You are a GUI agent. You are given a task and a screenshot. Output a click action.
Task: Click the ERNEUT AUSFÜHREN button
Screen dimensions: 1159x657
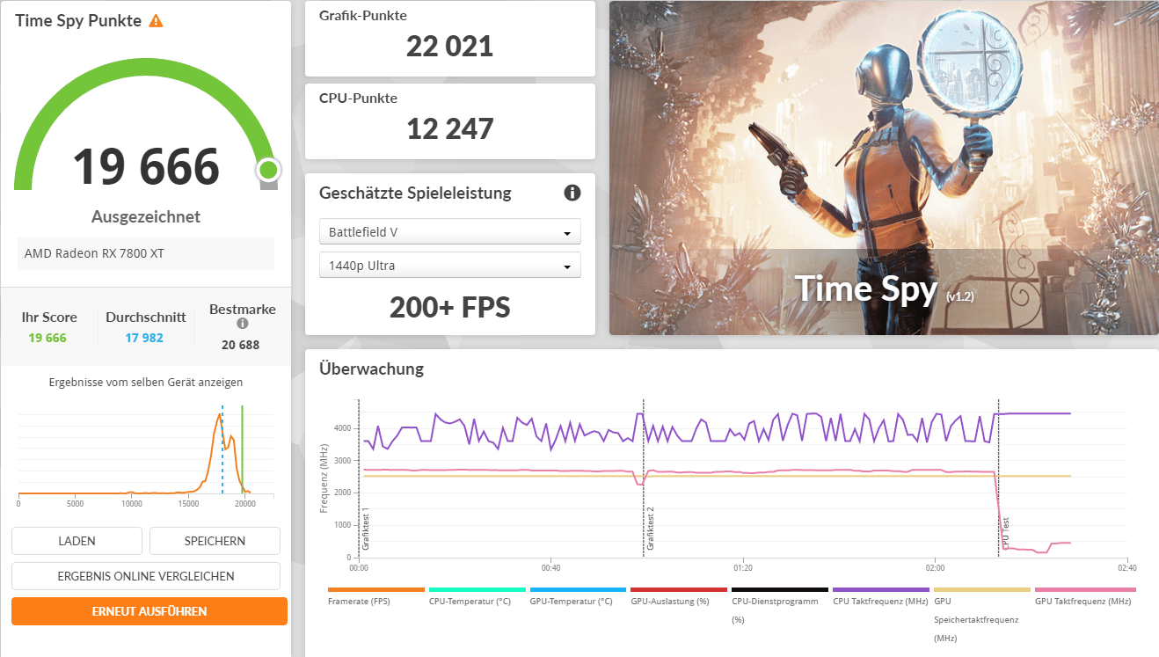(149, 611)
